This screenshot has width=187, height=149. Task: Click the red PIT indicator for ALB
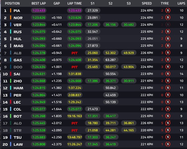coord(74,53)
